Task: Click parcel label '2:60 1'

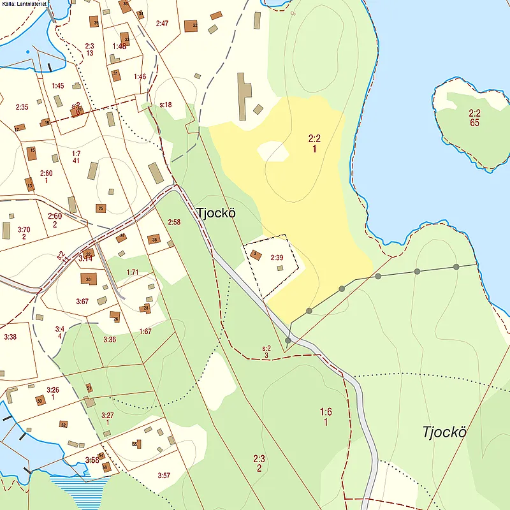Action: point(47,177)
